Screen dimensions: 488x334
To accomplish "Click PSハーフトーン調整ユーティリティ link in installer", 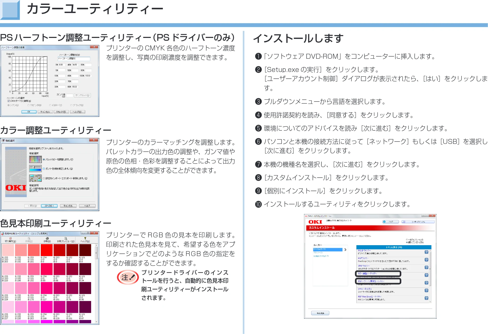I will click(371, 281).
